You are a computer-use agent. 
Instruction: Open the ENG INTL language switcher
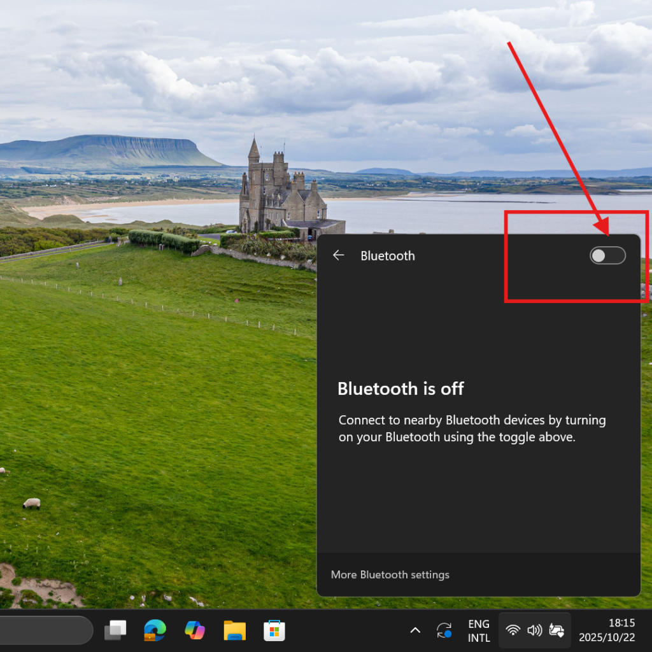click(x=479, y=630)
